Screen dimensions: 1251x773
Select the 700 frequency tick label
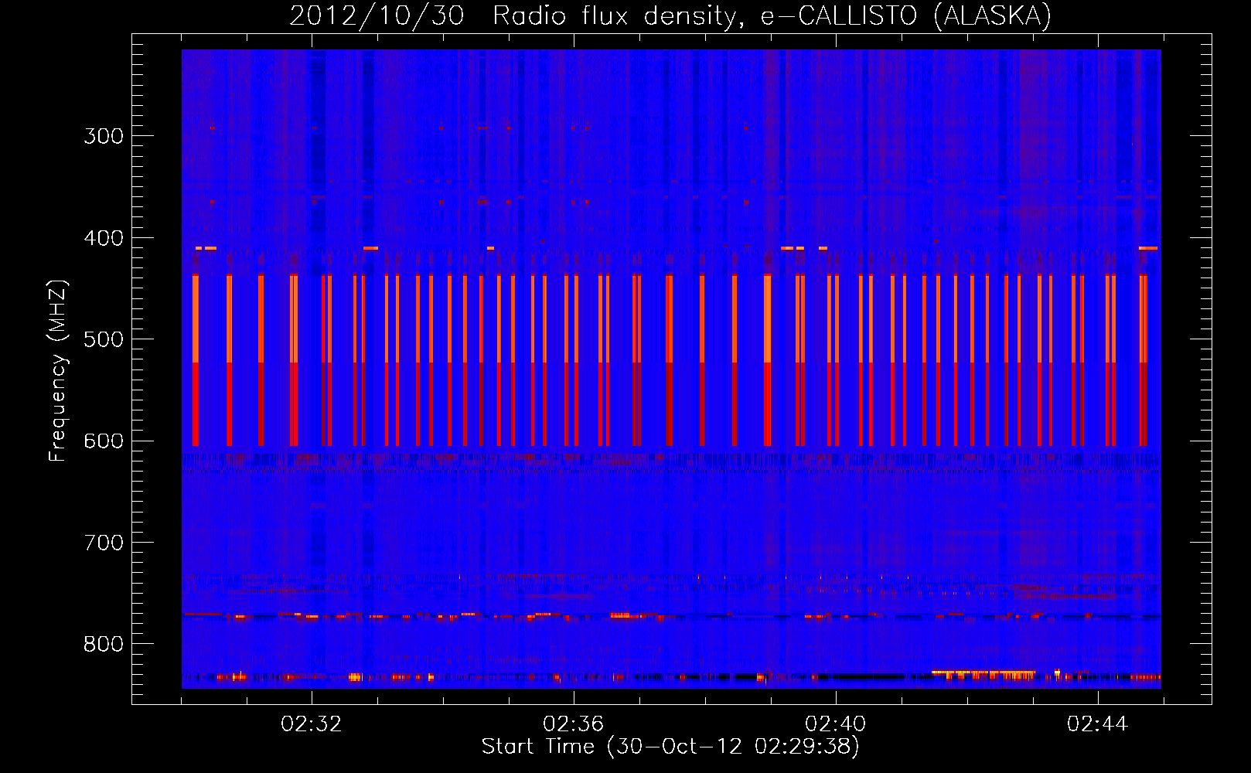104,543
